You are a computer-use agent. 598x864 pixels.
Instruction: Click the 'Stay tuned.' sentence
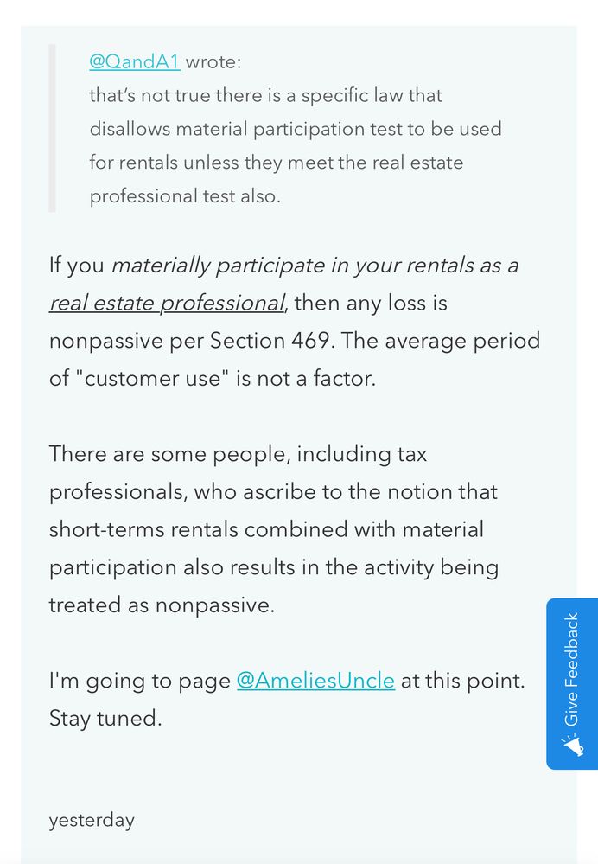pos(105,718)
